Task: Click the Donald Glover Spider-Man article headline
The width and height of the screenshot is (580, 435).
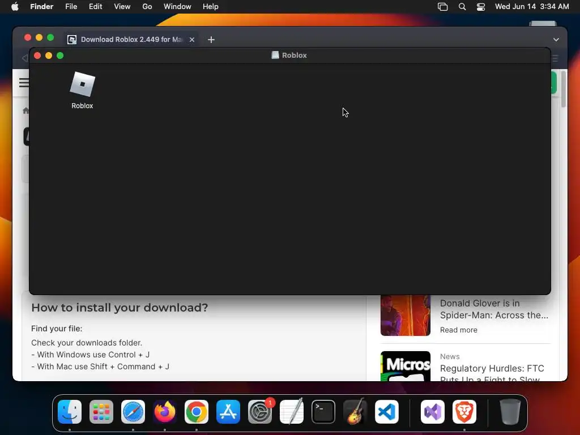Action: click(494, 309)
